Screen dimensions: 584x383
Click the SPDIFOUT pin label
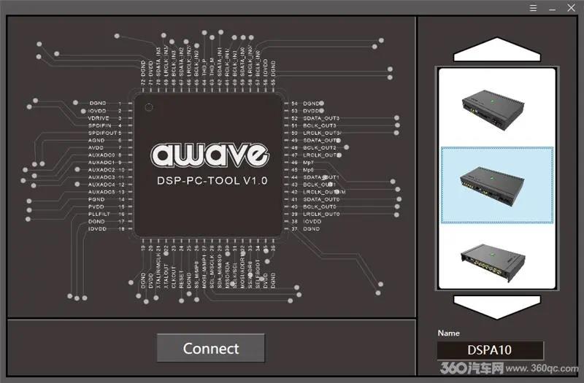(x=102, y=133)
